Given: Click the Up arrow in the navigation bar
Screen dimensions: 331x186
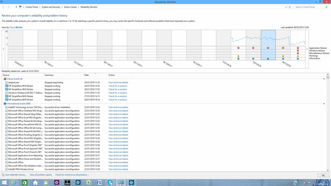Looking at the screenshot, I should pos(16,7).
